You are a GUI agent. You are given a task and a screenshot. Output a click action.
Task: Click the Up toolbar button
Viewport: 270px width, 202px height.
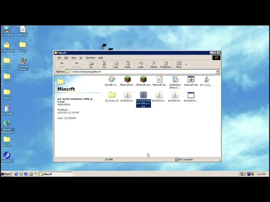(x=91, y=65)
